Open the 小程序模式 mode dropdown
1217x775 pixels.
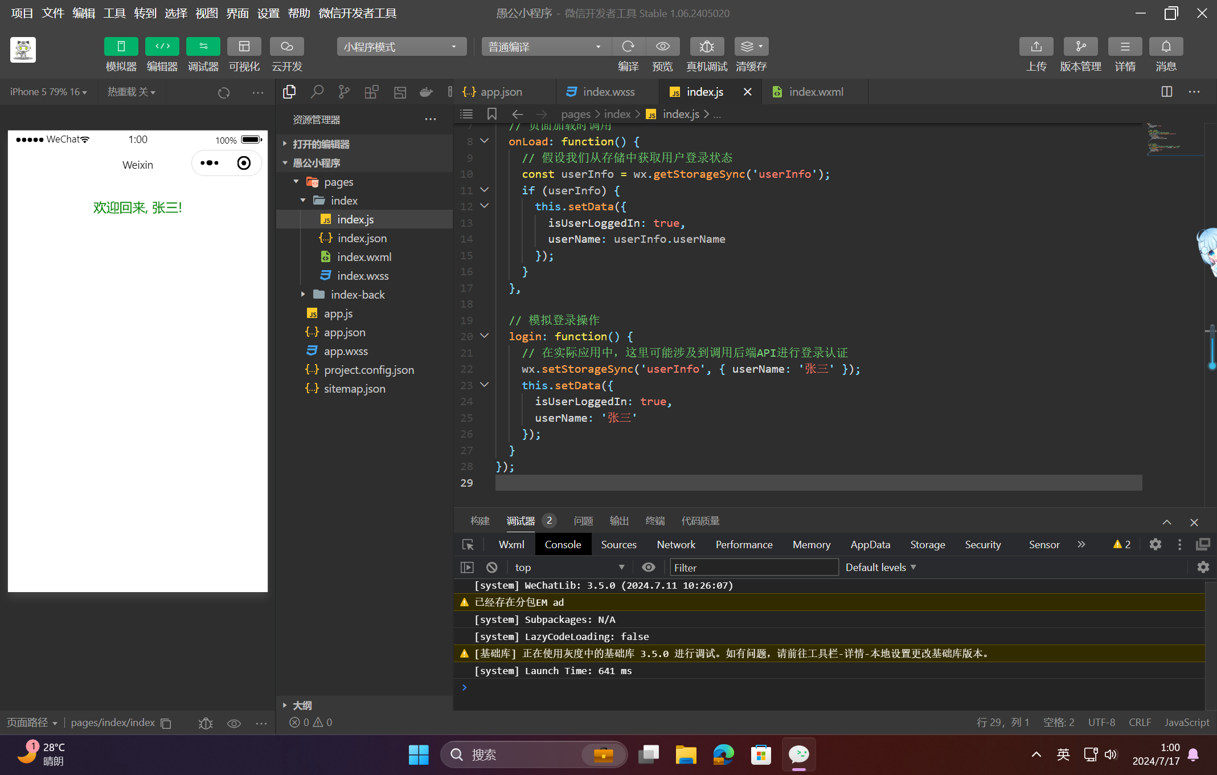pyautogui.click(x=401, y=47)
